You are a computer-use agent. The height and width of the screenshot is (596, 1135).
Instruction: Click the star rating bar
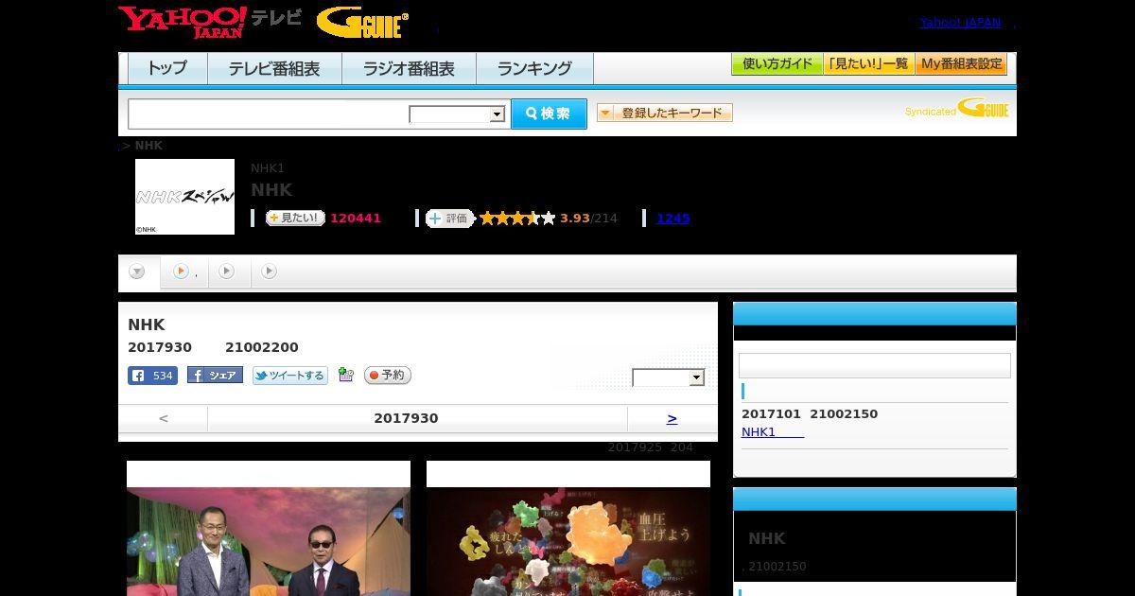pos(517,219)
